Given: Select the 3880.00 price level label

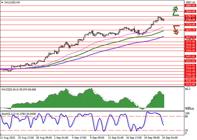Looking at the screenshot, I should pyautogui.click(x=190, y=5).
